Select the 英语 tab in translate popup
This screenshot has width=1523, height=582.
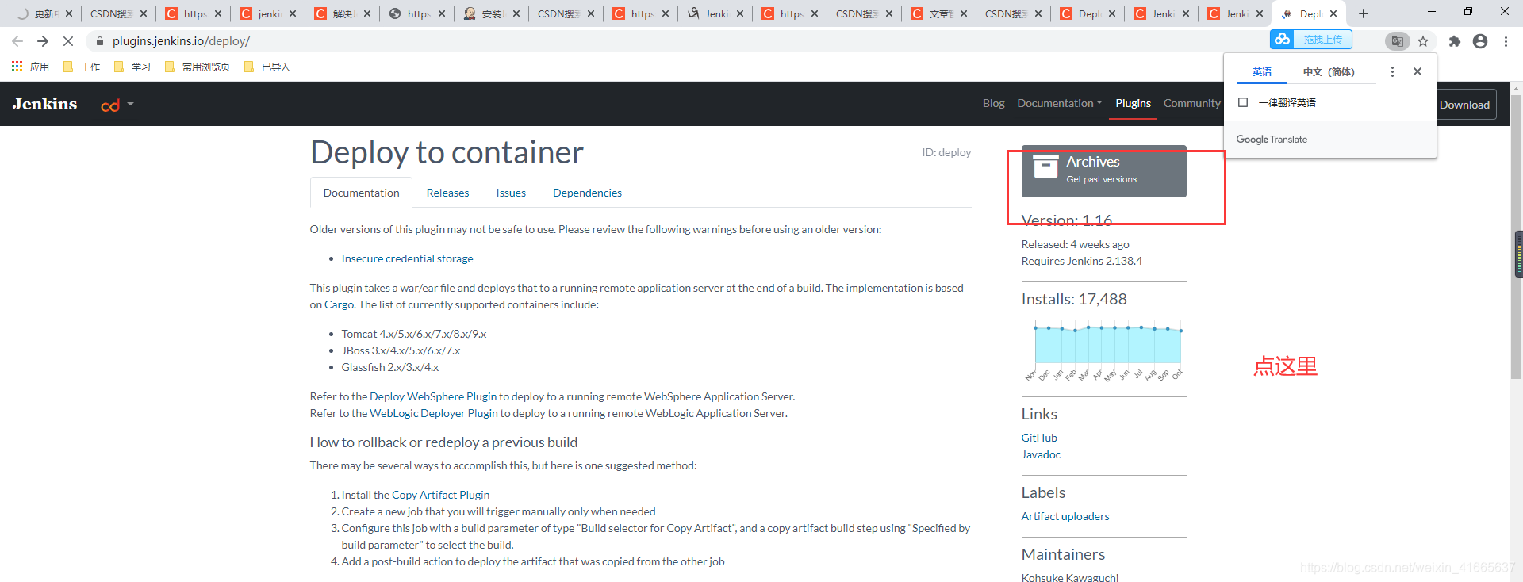click(1262, 72)
